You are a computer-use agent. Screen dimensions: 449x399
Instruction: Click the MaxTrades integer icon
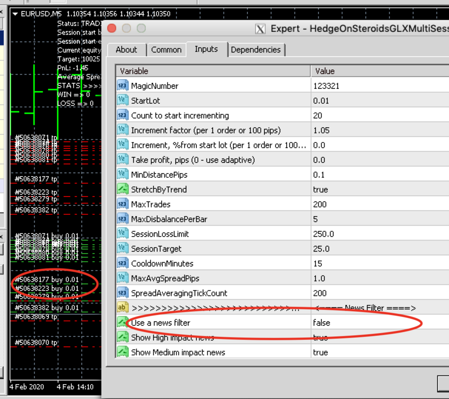pyautogui.click(x=122, y=204)
